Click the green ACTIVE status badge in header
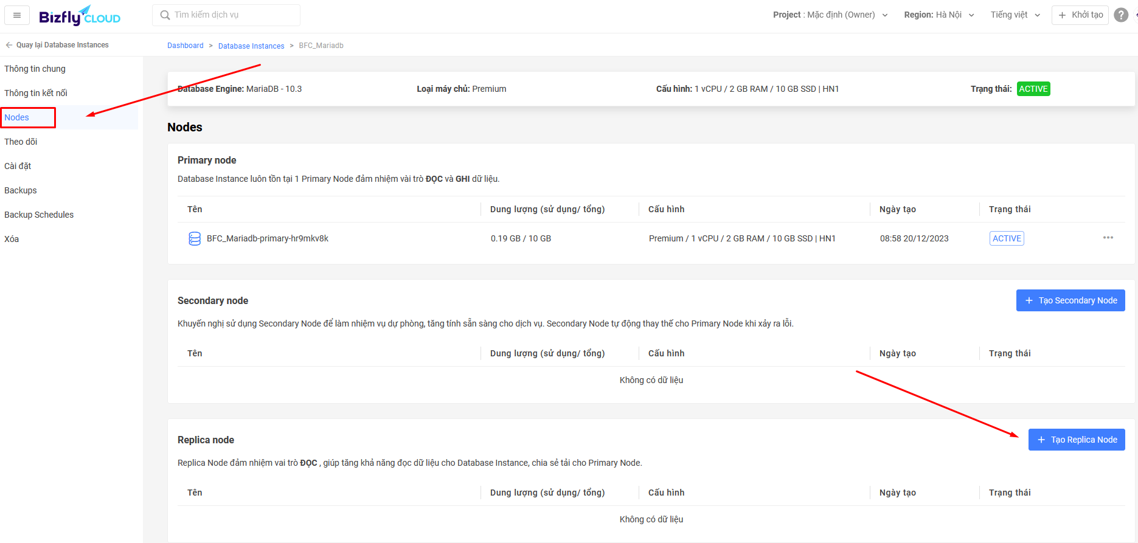This screenshot has height=543, width=1138. pos(1033,89)
